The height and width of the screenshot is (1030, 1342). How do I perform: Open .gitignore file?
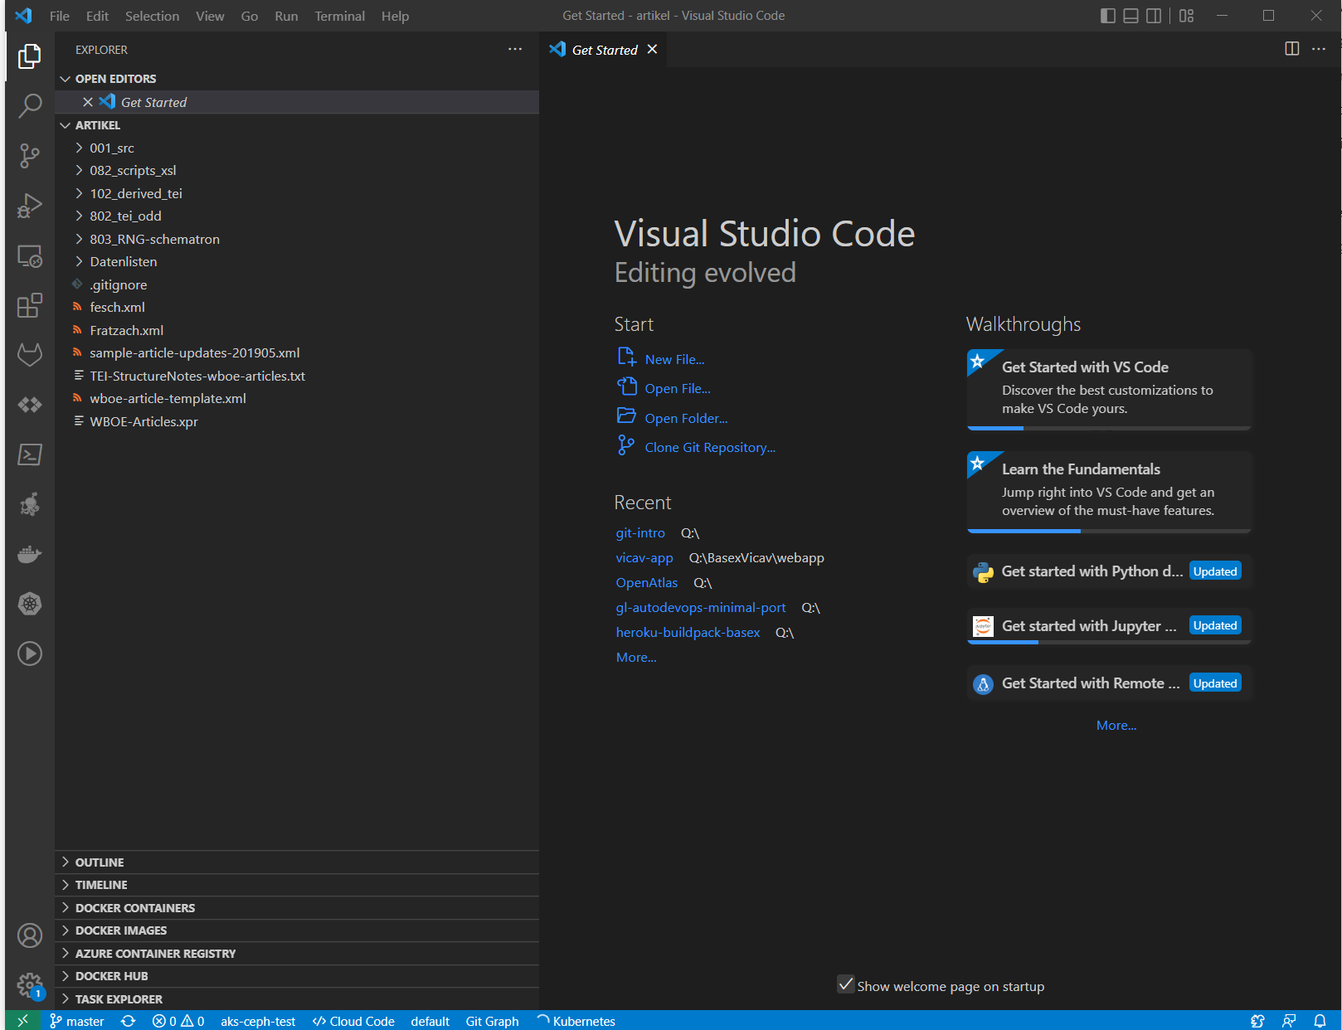point(297,284)
